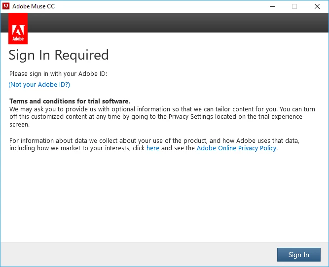Follow the "here" data collection link
The image size is (329, 267).
(x=153, y=148)
